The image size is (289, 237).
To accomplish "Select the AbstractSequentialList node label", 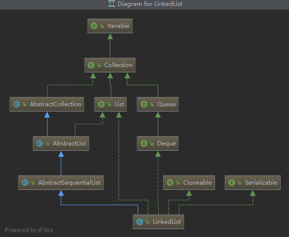I will point(69,183).
